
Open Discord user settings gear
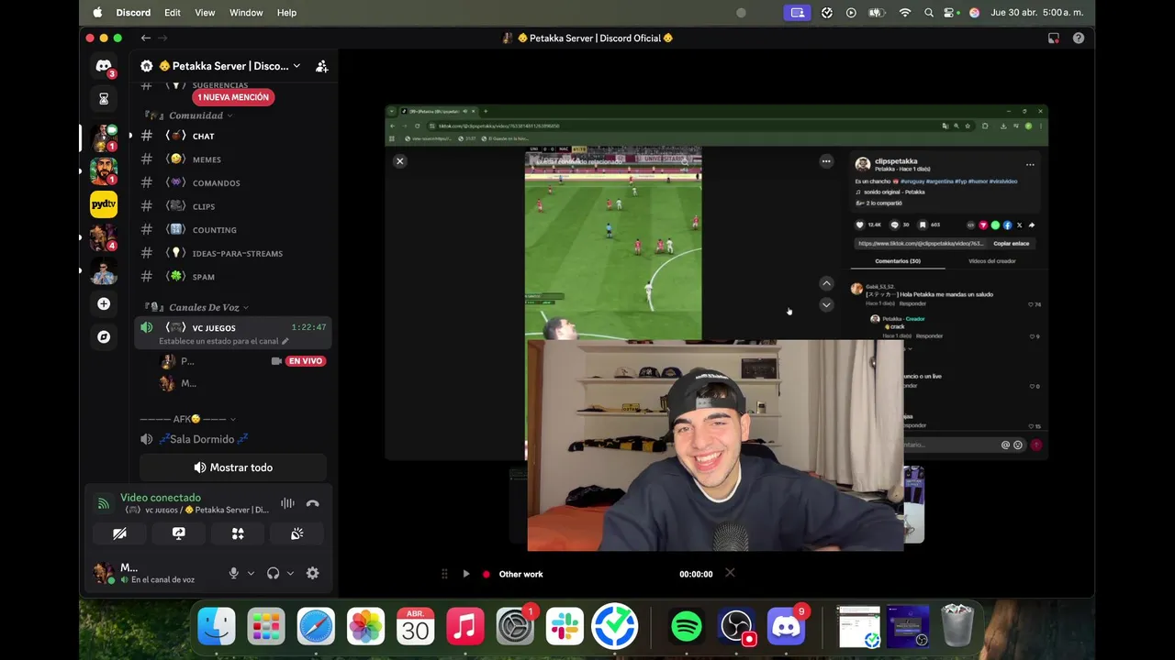(312, 573)
